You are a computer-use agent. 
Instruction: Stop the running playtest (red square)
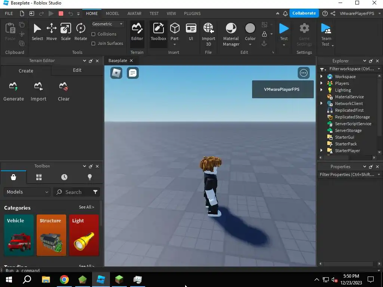tap(61, 13)
